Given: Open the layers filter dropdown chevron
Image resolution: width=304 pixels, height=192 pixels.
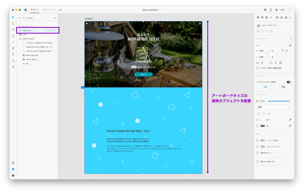Looking at the screenshot, I should [x=55, y=18].
